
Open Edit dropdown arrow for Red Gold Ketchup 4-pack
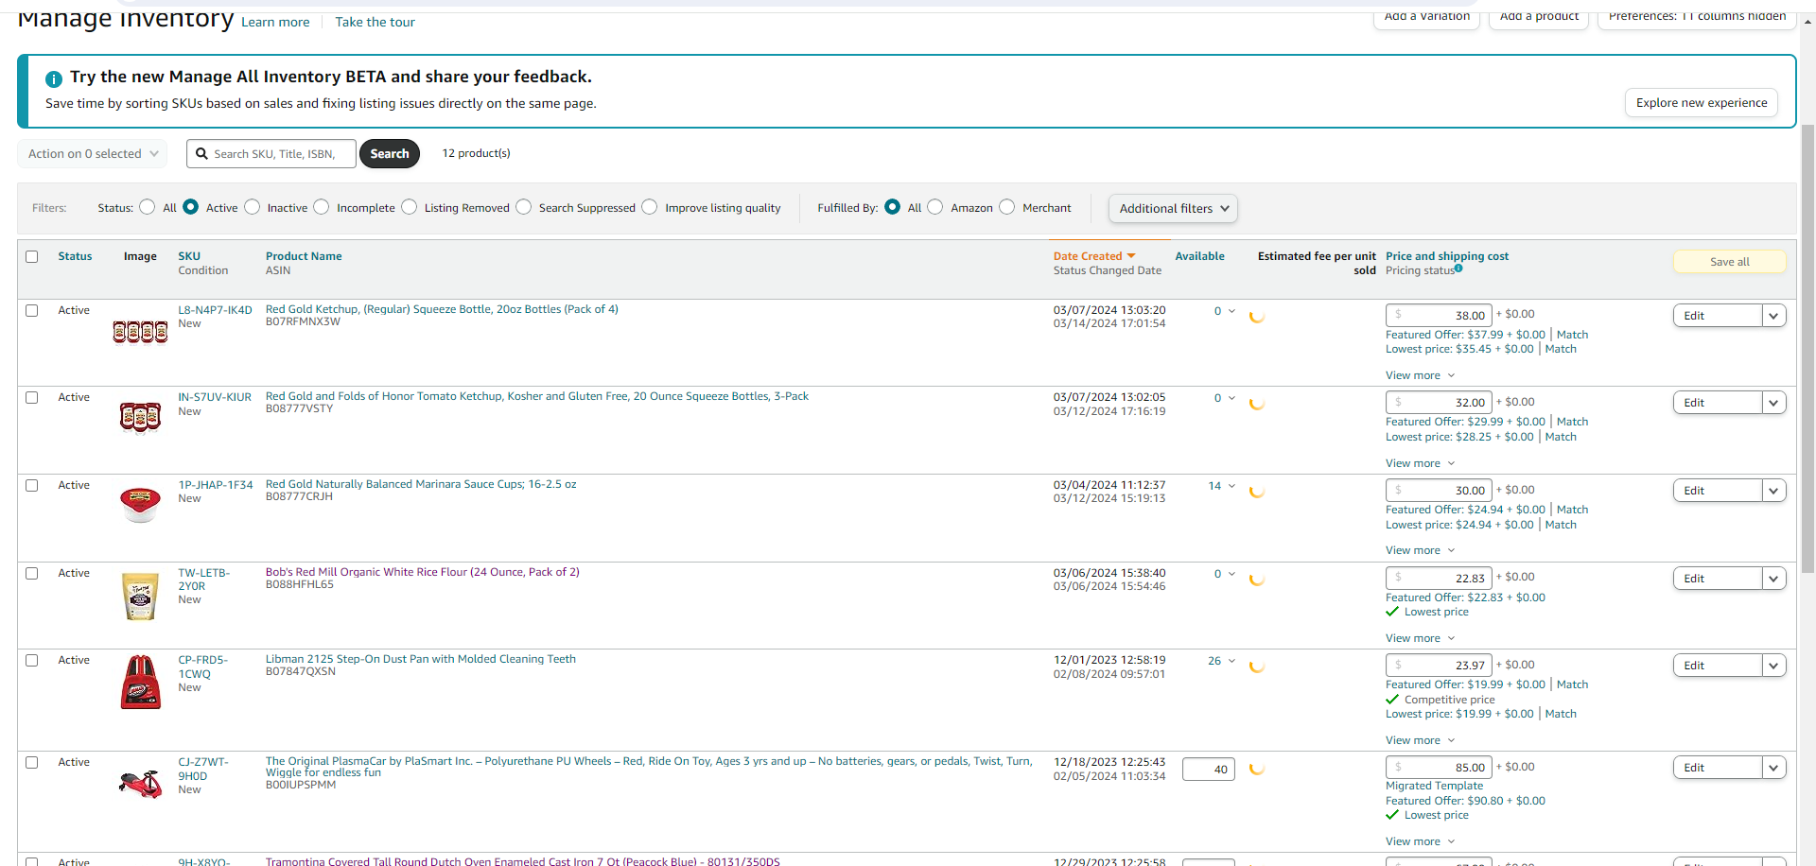1773,316
